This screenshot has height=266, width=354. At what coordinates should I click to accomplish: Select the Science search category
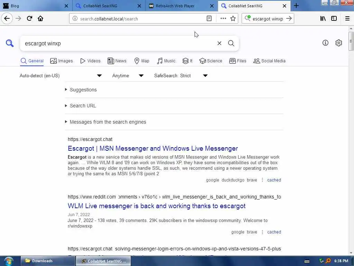pyautogui.click(x=211, y=61)
